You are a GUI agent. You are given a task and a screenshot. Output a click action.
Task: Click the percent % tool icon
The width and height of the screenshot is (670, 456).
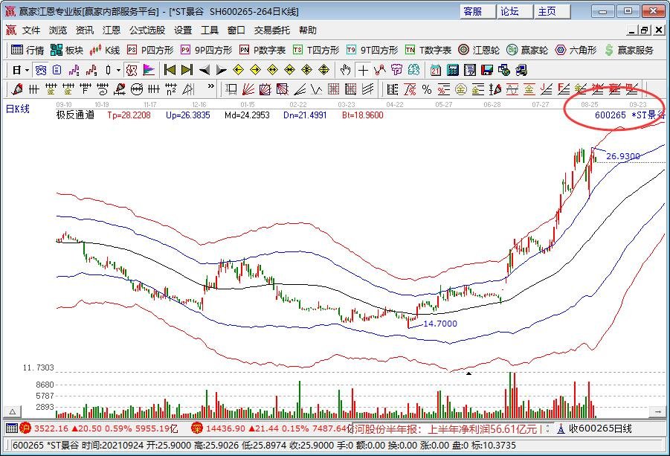tap(426, 89)
